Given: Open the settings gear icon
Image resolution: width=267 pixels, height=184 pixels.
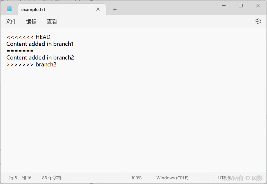Looking at the screenshot, I should pyautogui.click(x=258, y=21).
